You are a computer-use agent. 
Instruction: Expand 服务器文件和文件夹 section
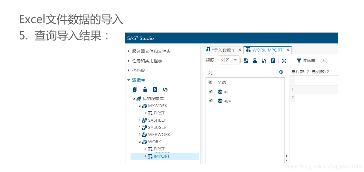click(129, 51)
